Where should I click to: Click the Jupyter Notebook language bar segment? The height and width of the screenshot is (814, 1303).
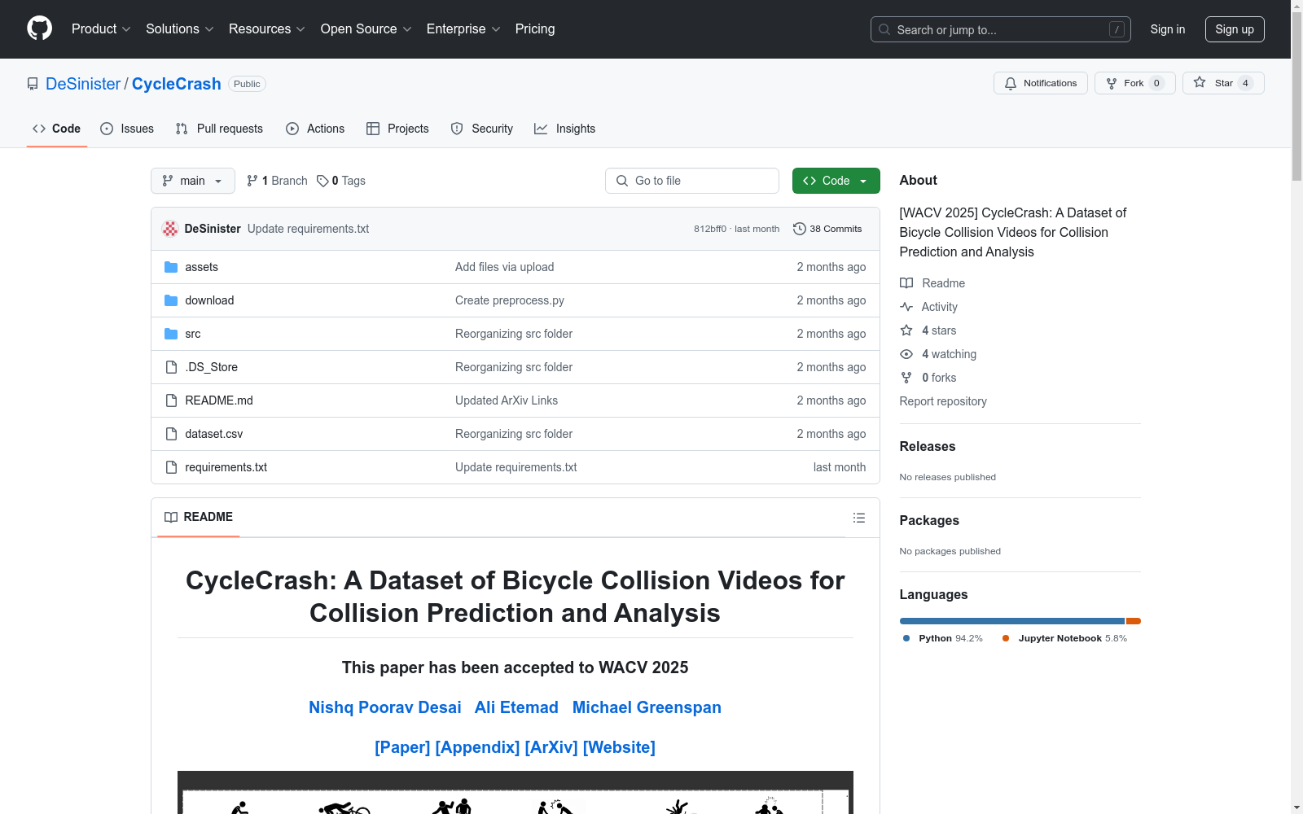click(x=1134, y=621)
